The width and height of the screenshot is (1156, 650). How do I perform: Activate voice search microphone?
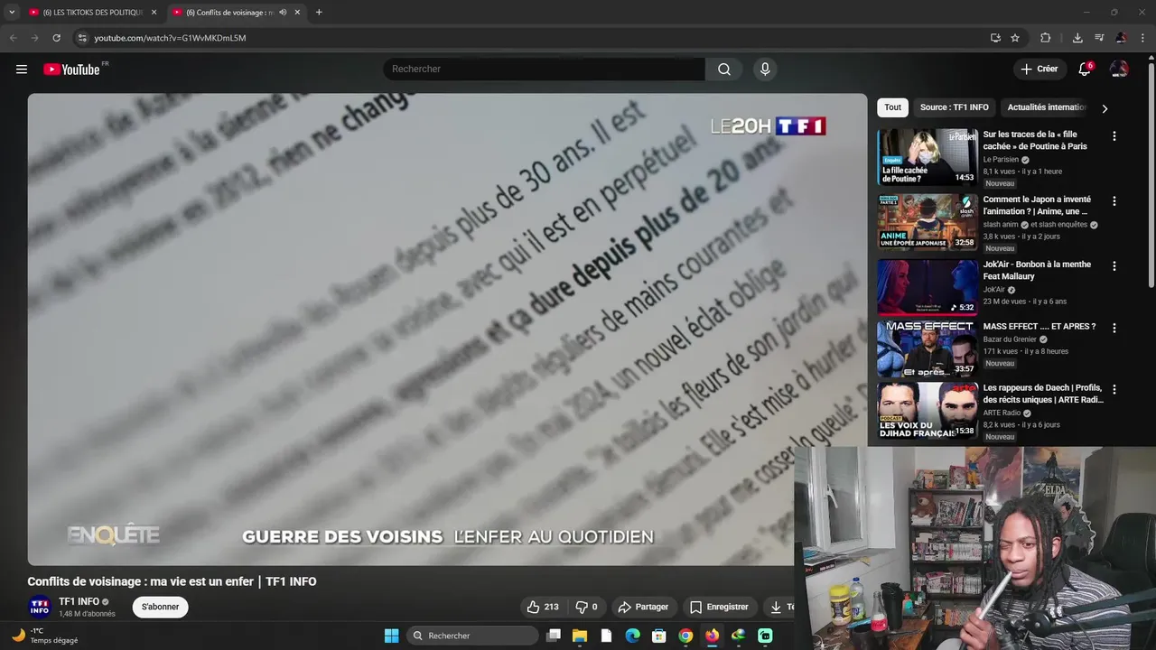pyautogui.click(x=765, y=70)
